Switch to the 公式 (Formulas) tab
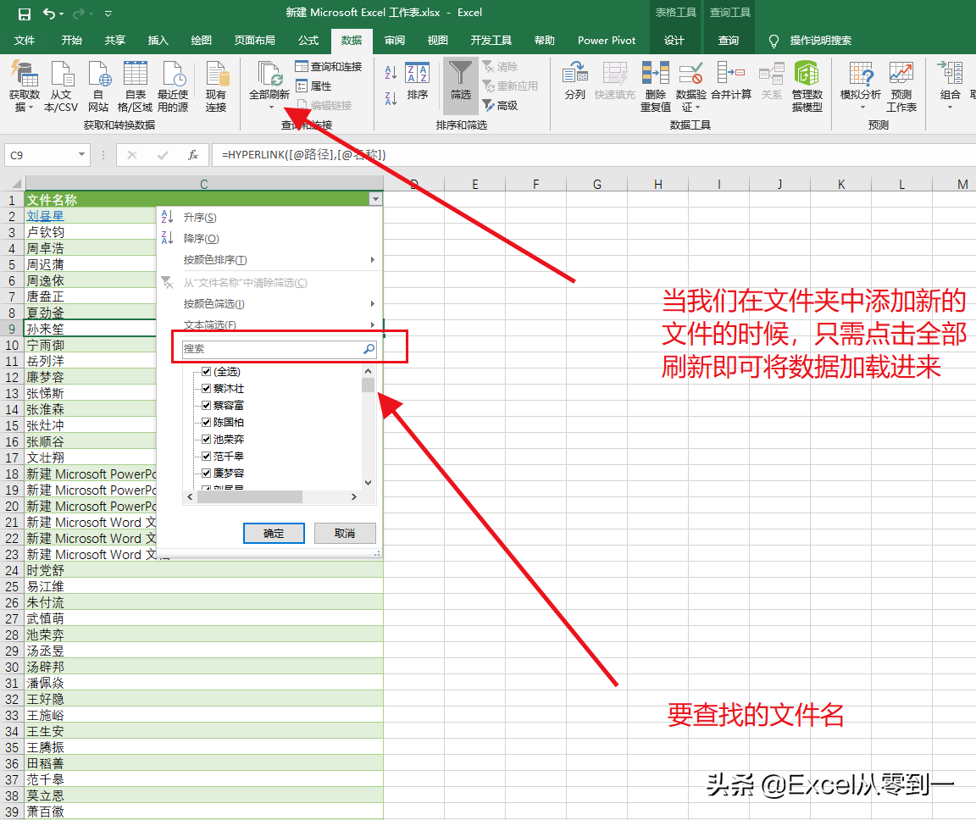 (308, 41)
